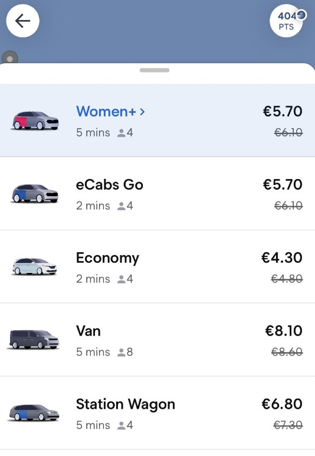Choose the eCabs Go ride option
Screen dimensions: 315x456
[x=157, y=194]
